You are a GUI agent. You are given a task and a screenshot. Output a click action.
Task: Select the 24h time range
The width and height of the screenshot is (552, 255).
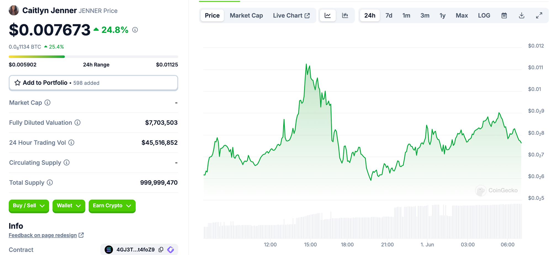pyautogui.click(x=370, y=15)
